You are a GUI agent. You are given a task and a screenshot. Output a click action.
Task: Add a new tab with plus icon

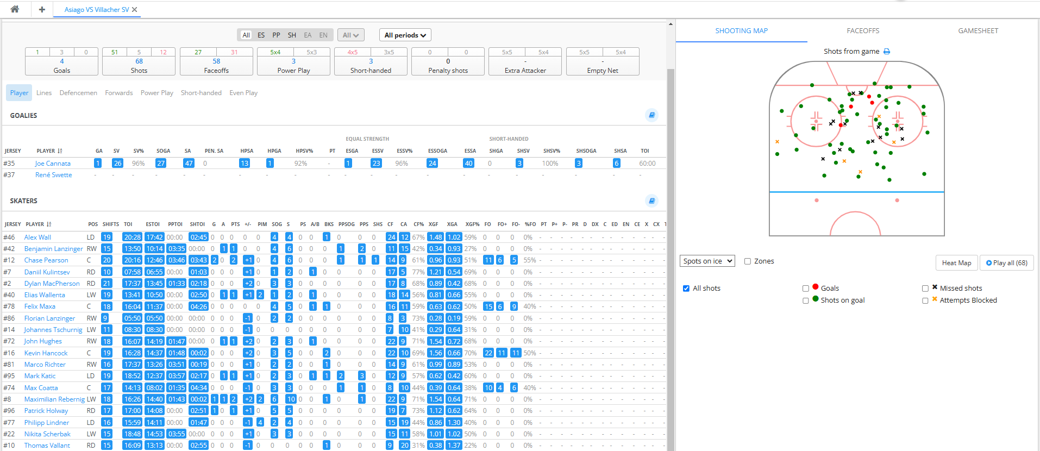(42, 9)
